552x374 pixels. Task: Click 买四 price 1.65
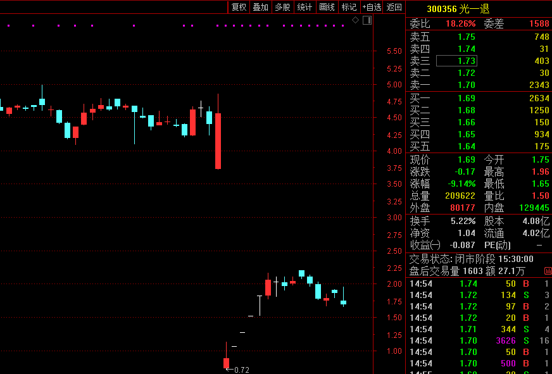pyautogui.click(x=467, y=134)
